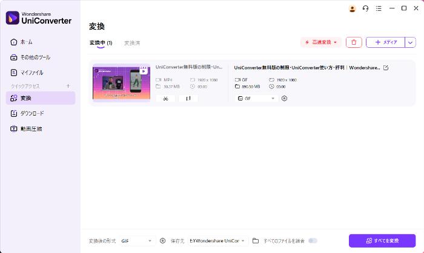Switch to the 変換中 (1) tab
Image resolution: width=424 pixels, height=253 pixels.
[101, 43]
